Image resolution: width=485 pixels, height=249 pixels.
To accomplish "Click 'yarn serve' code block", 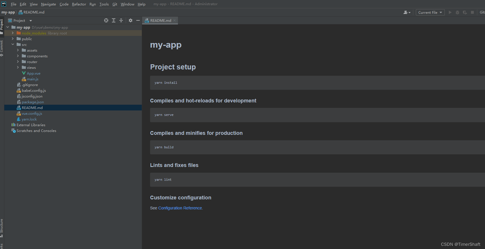I will pos(317,115).
